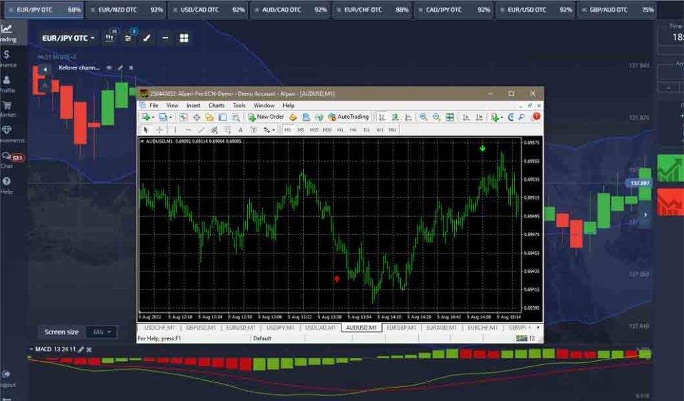Open EUR/JPY OTC asset selector dropdown
Viewport: 684px width, 401px height.
(x=68, y=38)
